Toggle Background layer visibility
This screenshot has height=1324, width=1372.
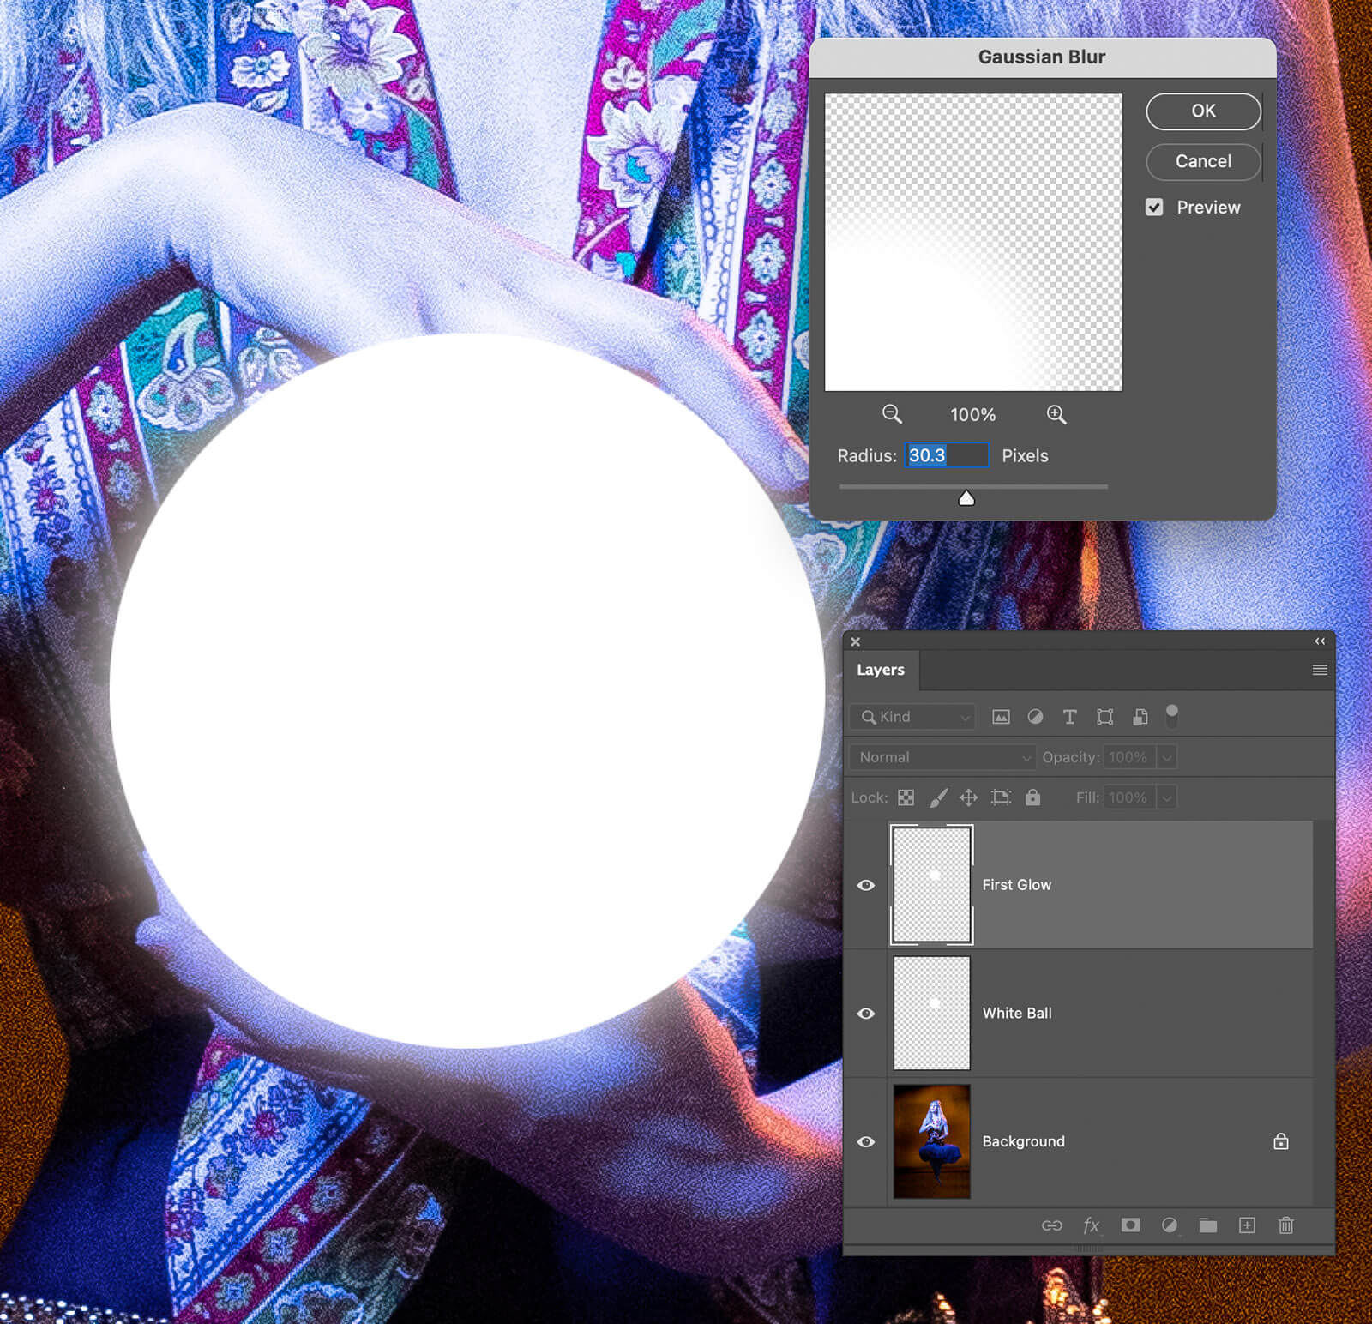866,1142
